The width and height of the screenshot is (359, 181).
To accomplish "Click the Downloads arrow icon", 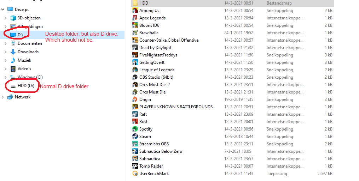I will 13,52.
